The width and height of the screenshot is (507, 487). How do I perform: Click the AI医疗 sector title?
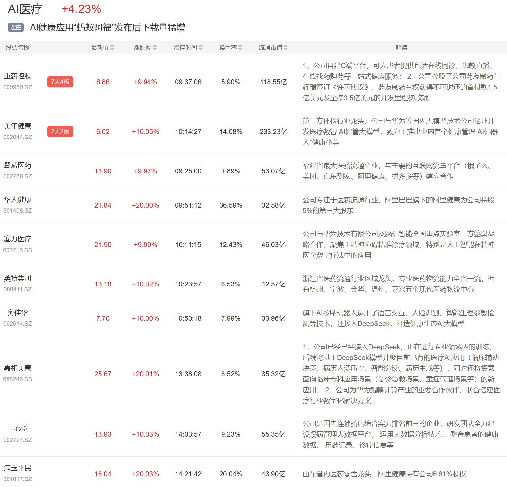coord(25,9)
